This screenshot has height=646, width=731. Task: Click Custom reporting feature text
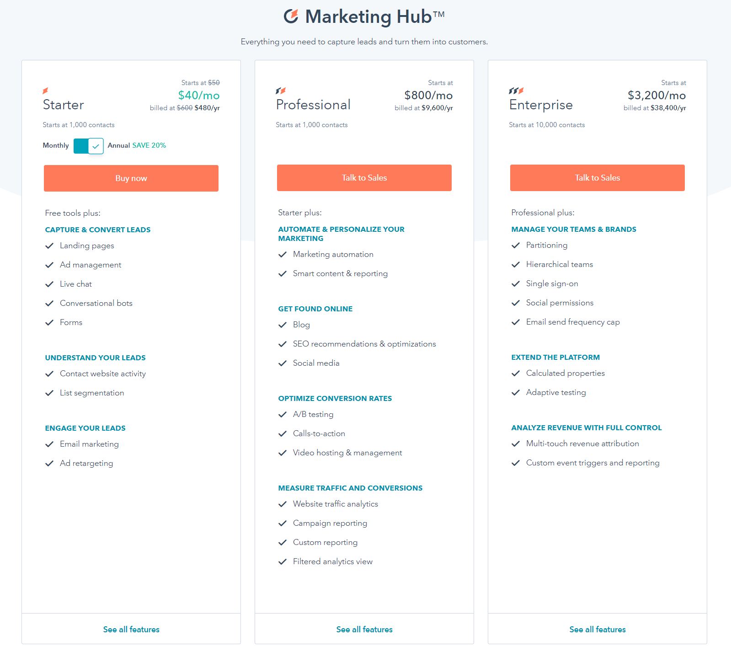pos(325,543)
